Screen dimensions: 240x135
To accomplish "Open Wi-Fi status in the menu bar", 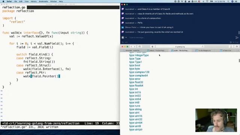I will [x=207, y=1].
